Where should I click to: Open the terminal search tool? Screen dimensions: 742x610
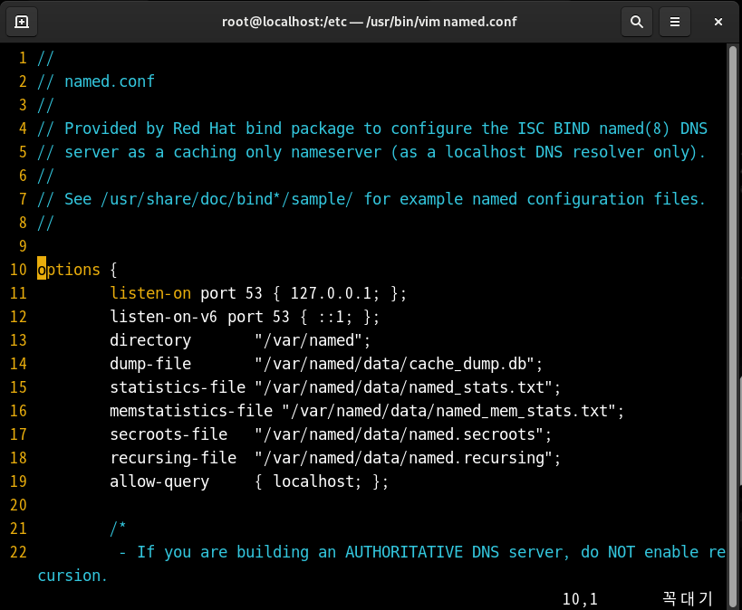(x=637, y=22)
